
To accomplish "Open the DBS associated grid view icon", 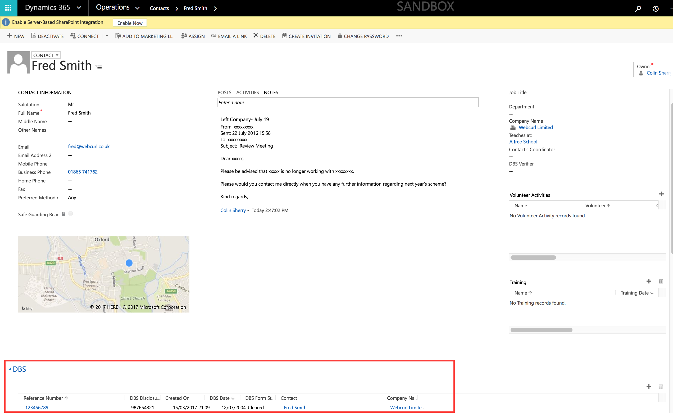I will coord(662,387).
